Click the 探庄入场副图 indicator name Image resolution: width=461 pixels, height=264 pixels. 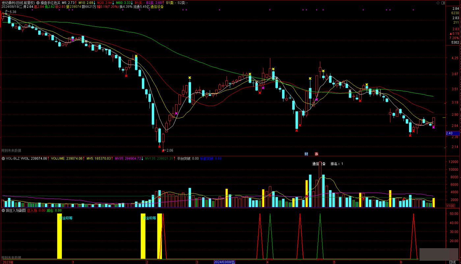16,210
